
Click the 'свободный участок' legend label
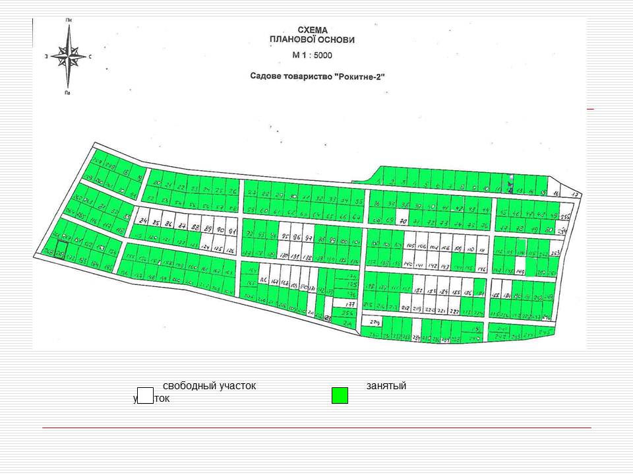pyautogui.click(x=209, y=386)
